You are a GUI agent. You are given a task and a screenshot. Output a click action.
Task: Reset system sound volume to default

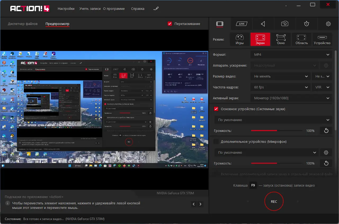[x=326, y=131]
